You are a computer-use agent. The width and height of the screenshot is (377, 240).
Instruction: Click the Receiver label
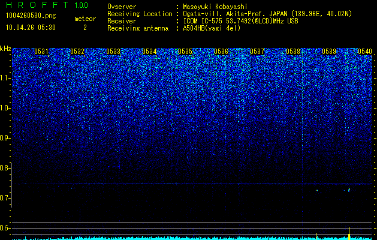(122, 21)
